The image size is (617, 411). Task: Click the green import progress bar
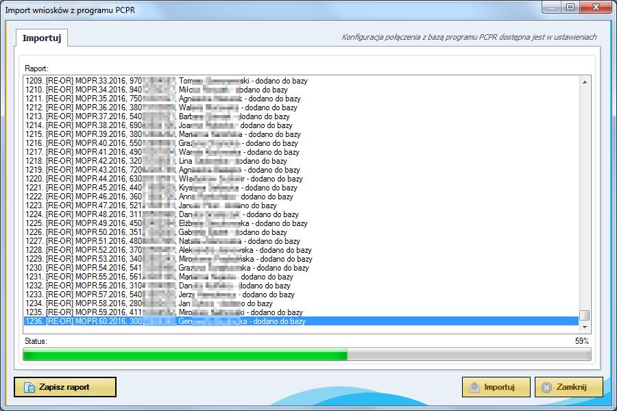(307, 354)
